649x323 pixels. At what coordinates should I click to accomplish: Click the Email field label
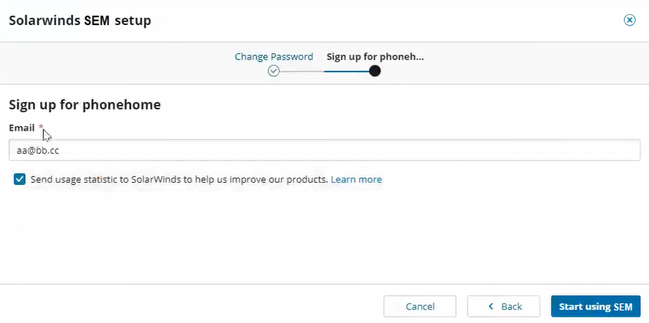pos(21,127)
